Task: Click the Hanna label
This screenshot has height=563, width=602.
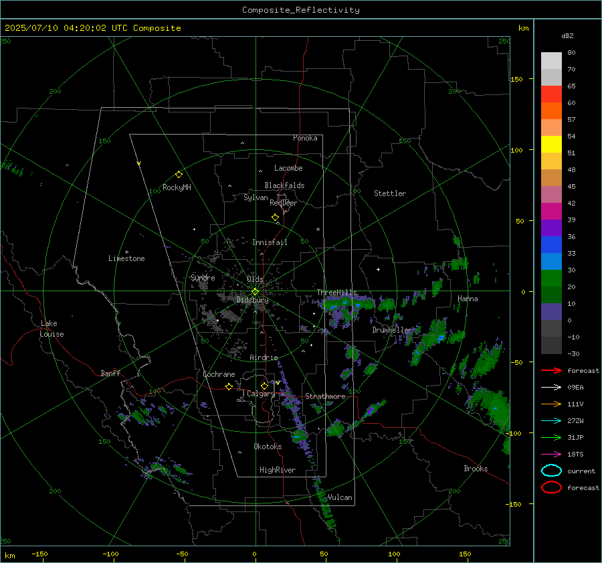Action: (x=468, y=299)
